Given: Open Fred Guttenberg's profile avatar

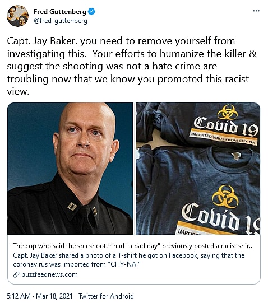Looking at the screenshot, I should pyautogui.click(x=17, y=16).
